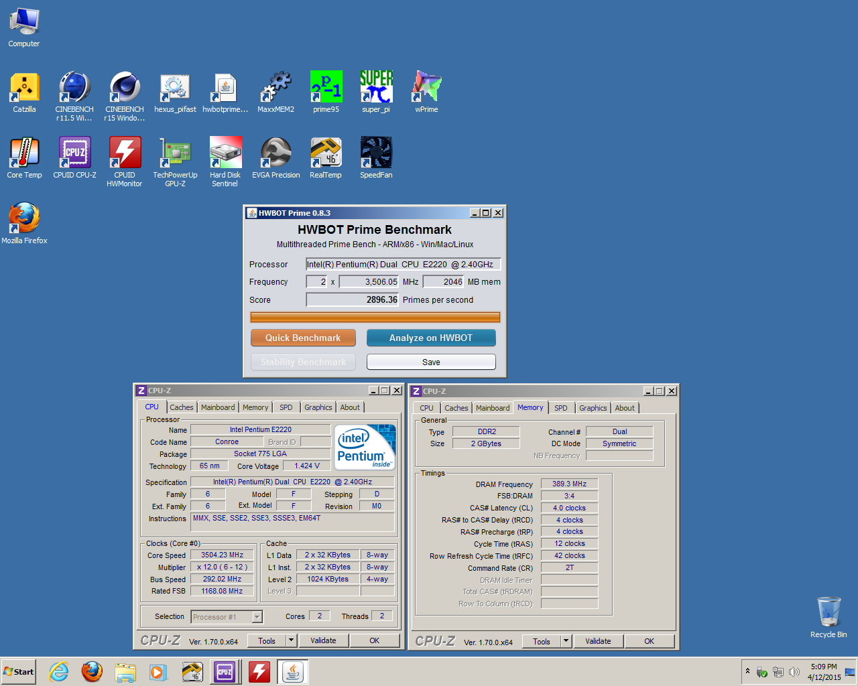Click DRAM Frequency value 389.3 MHz
Image resolution: width=858 pixels, height=686 pixels.
pos(569,484)
